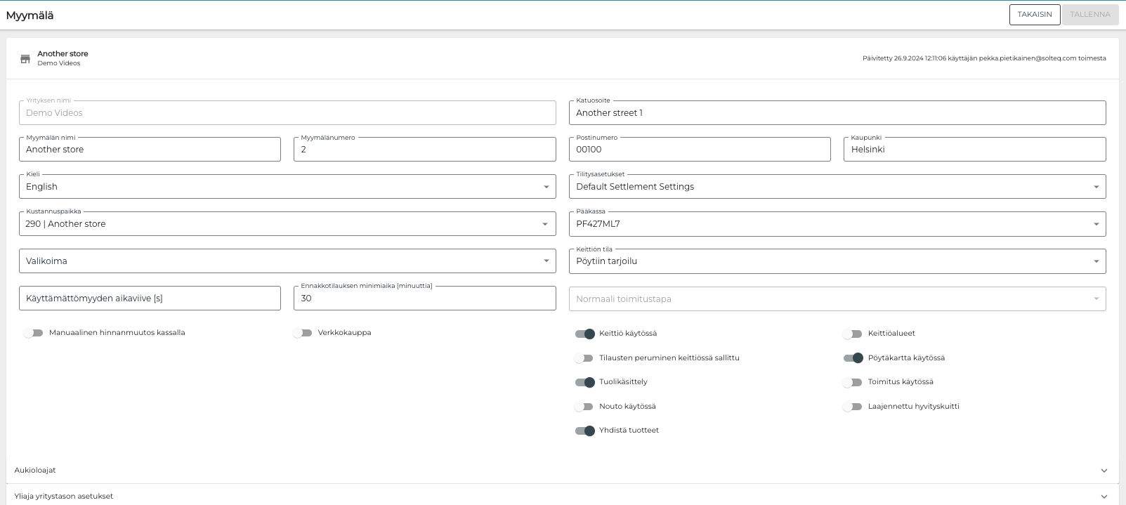Turn on the Keittiöalueet switch
This screenshot has width=1126, height=505.
pos(853,334)
